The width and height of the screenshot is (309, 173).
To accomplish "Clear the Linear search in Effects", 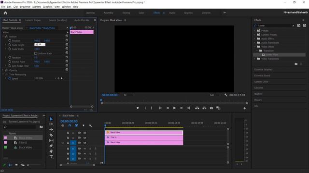I will [x=293, y=25].
